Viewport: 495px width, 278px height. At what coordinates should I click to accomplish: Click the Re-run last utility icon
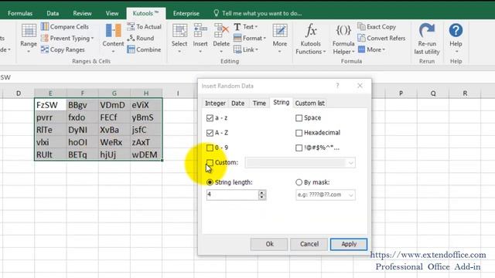click(x=427, y=31)
